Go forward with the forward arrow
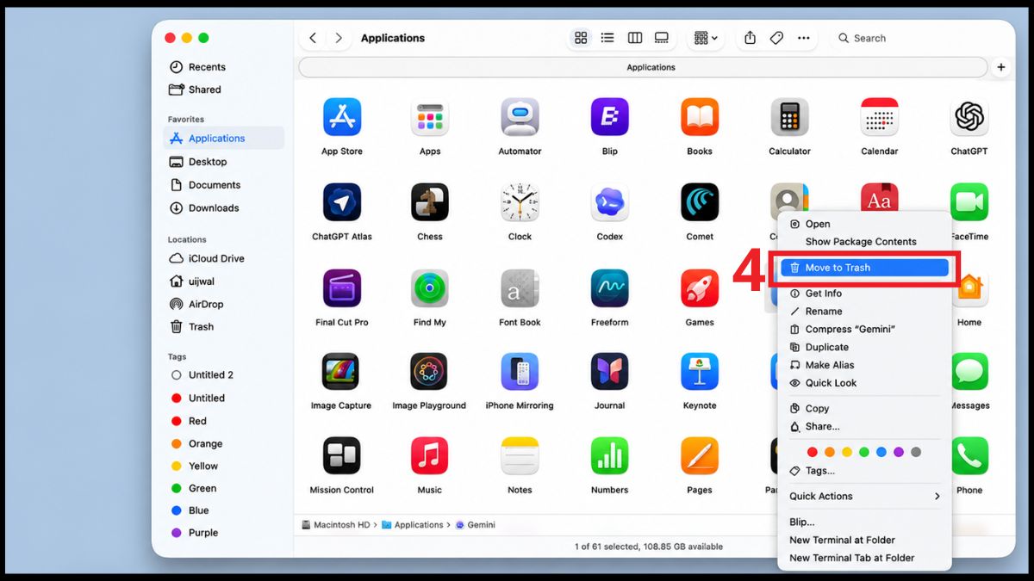 click(339, 38)
